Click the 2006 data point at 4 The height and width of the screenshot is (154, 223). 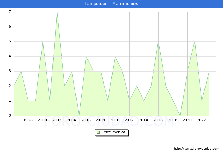(x=86, y=57)
